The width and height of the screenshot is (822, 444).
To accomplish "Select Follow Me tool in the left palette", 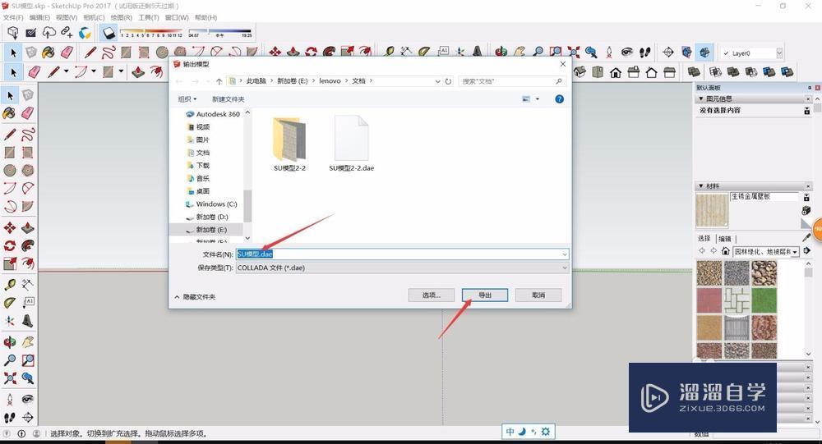I will (x=28, y=245).
